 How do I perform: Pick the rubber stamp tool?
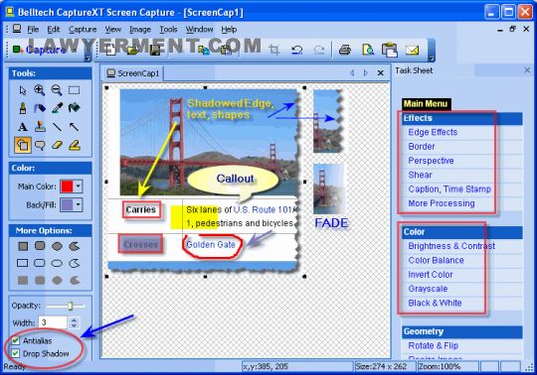(x=40, y=127)
